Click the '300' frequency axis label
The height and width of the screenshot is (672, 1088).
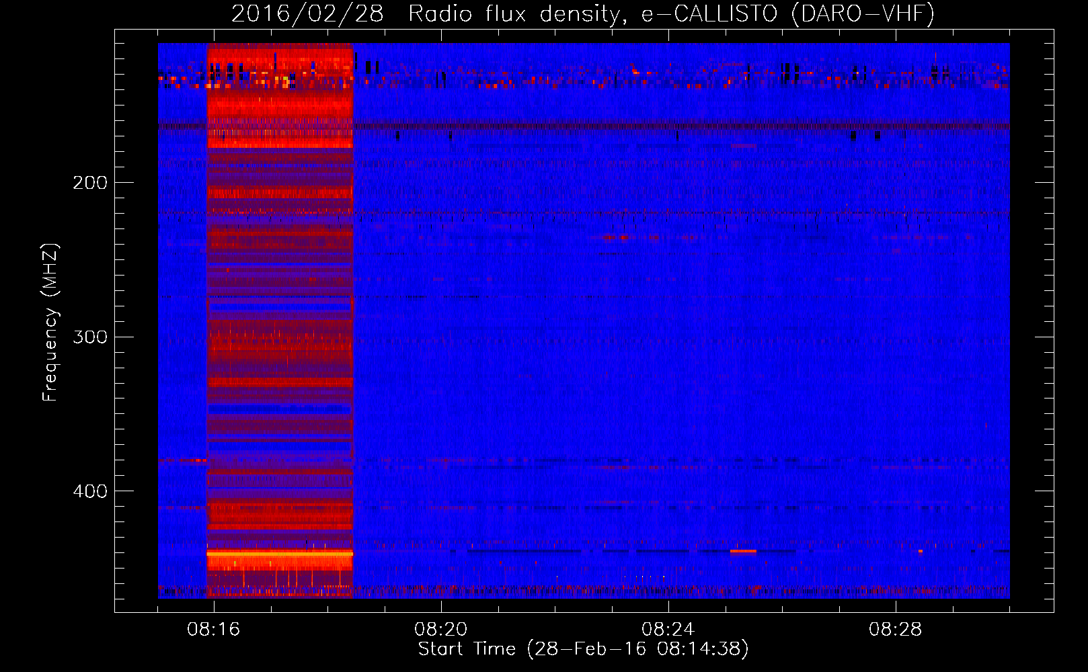click(90, 337)
